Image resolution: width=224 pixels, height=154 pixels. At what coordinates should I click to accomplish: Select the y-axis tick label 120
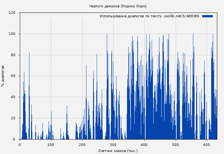(x=12, y=13)
